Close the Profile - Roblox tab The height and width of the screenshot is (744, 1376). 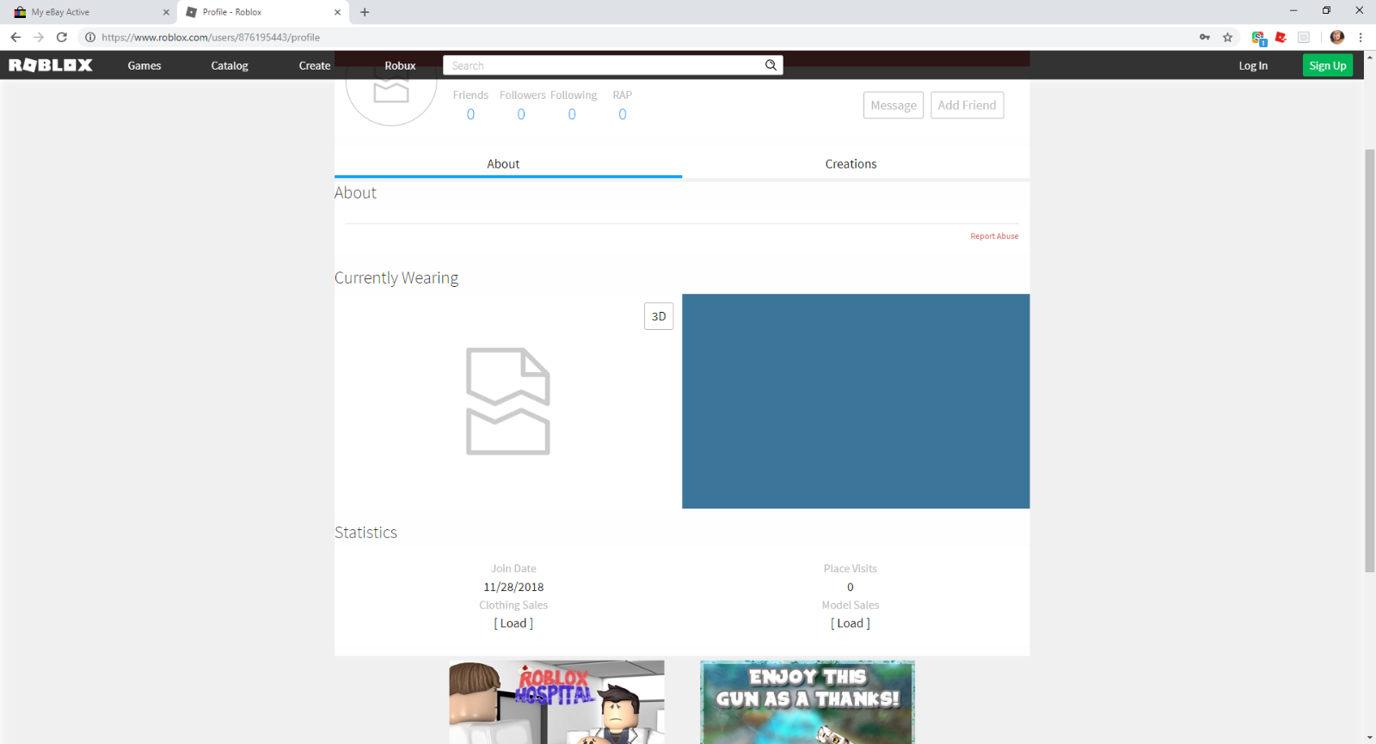tap(337, 12)
